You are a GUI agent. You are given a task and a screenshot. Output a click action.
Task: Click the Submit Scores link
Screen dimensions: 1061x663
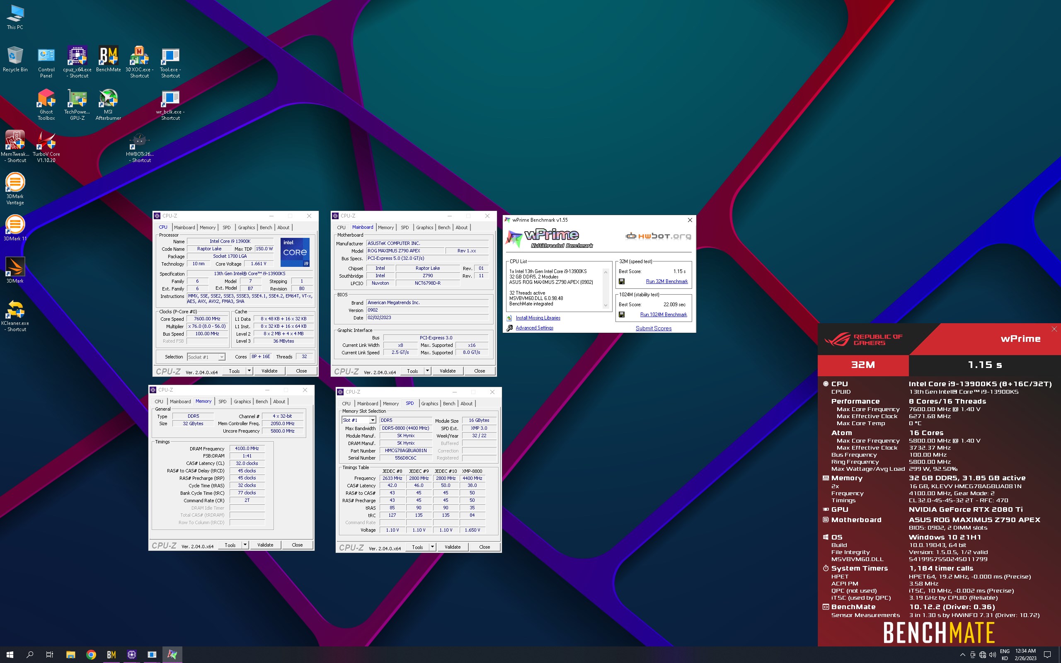[653, 329]
